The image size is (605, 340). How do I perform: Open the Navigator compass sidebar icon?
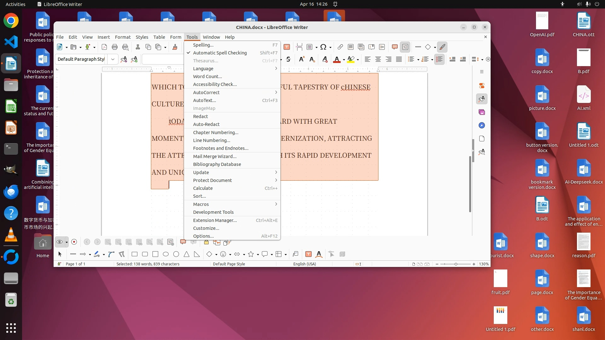tap(481, 126)
